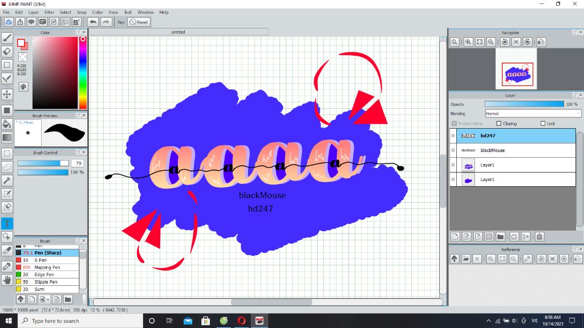584x328 pixels.
Task: Open the file icon in the Reference panel
Action: pyautogui.click(x=465, y=259)
